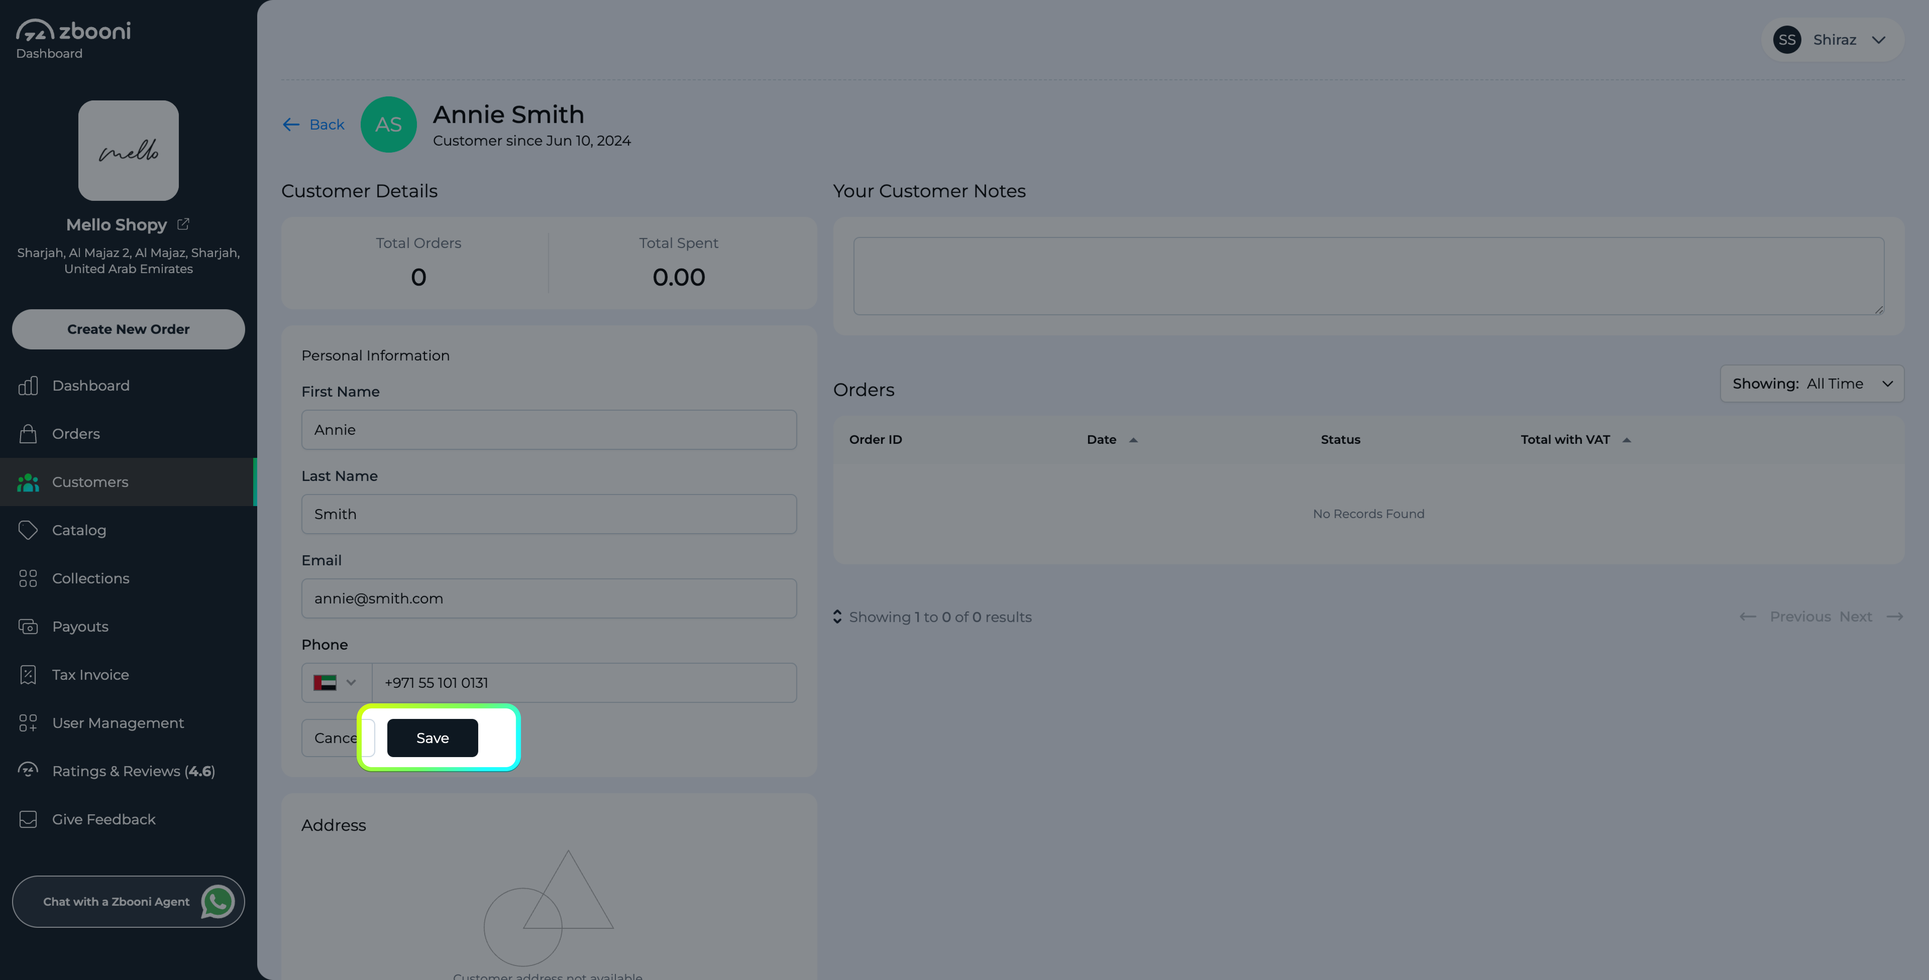Focus the First Name field
1929x980 pixels.
pos(549,430)
